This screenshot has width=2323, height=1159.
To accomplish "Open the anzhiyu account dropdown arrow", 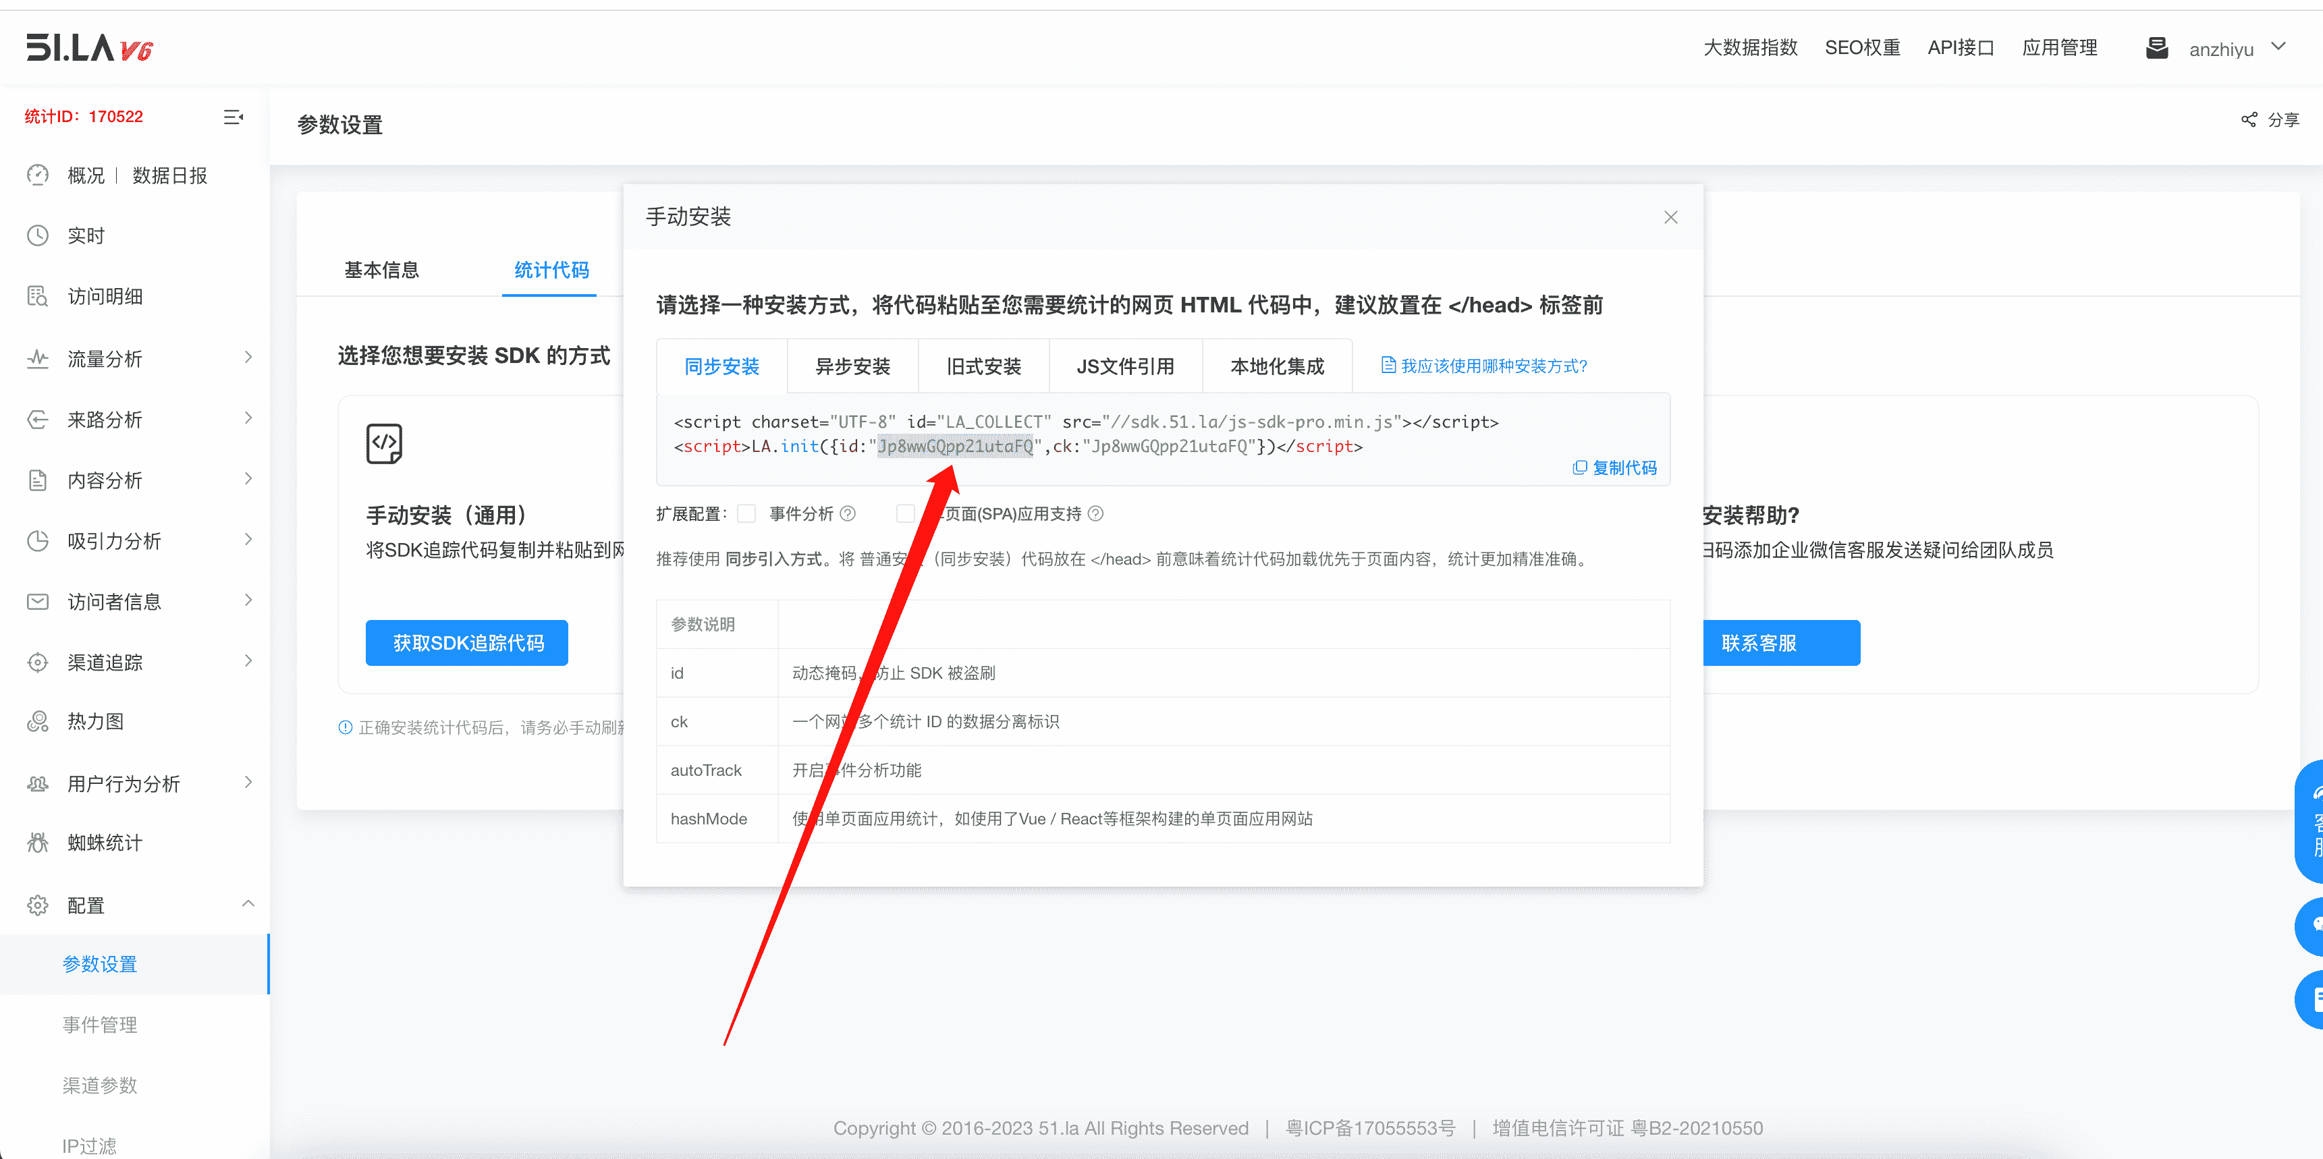I will (x=2279, y=47).
